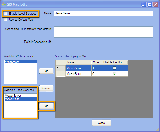160x132 pixels.
Task: Click into the Geocoding Url text box
Action: tap(103, 32)
